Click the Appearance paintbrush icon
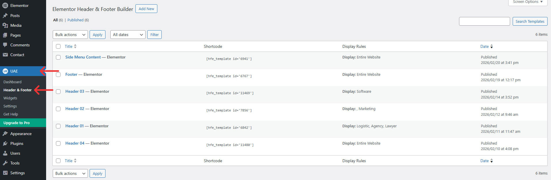The image size is (551, 180). [x=5, y=134]
